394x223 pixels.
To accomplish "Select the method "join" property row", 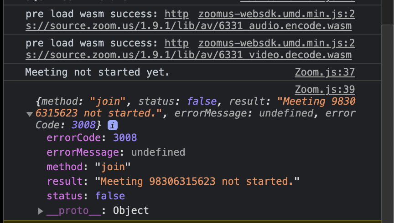I will [88, 167].
